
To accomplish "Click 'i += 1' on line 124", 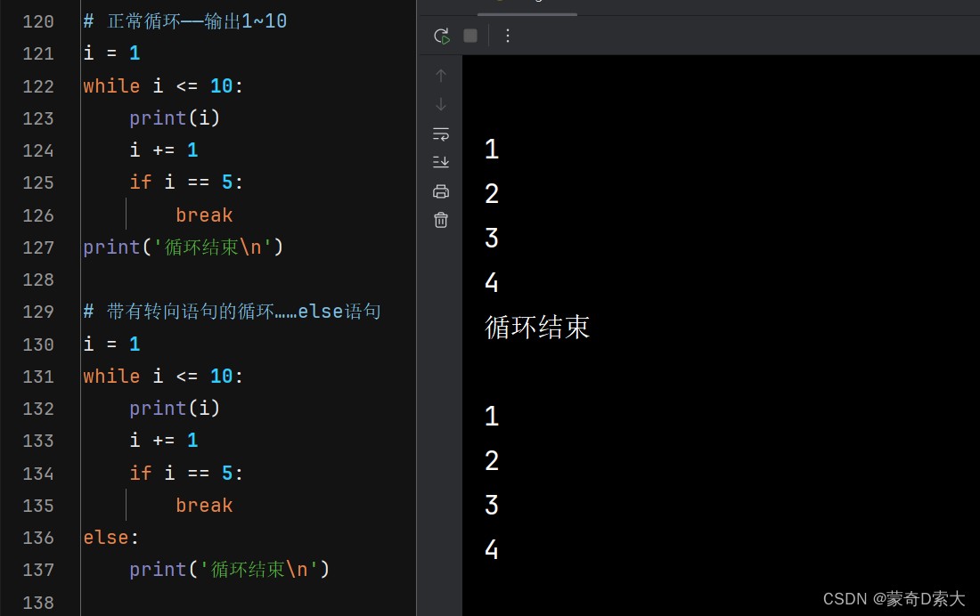I will pyautogui.click(x=164, y=150).
